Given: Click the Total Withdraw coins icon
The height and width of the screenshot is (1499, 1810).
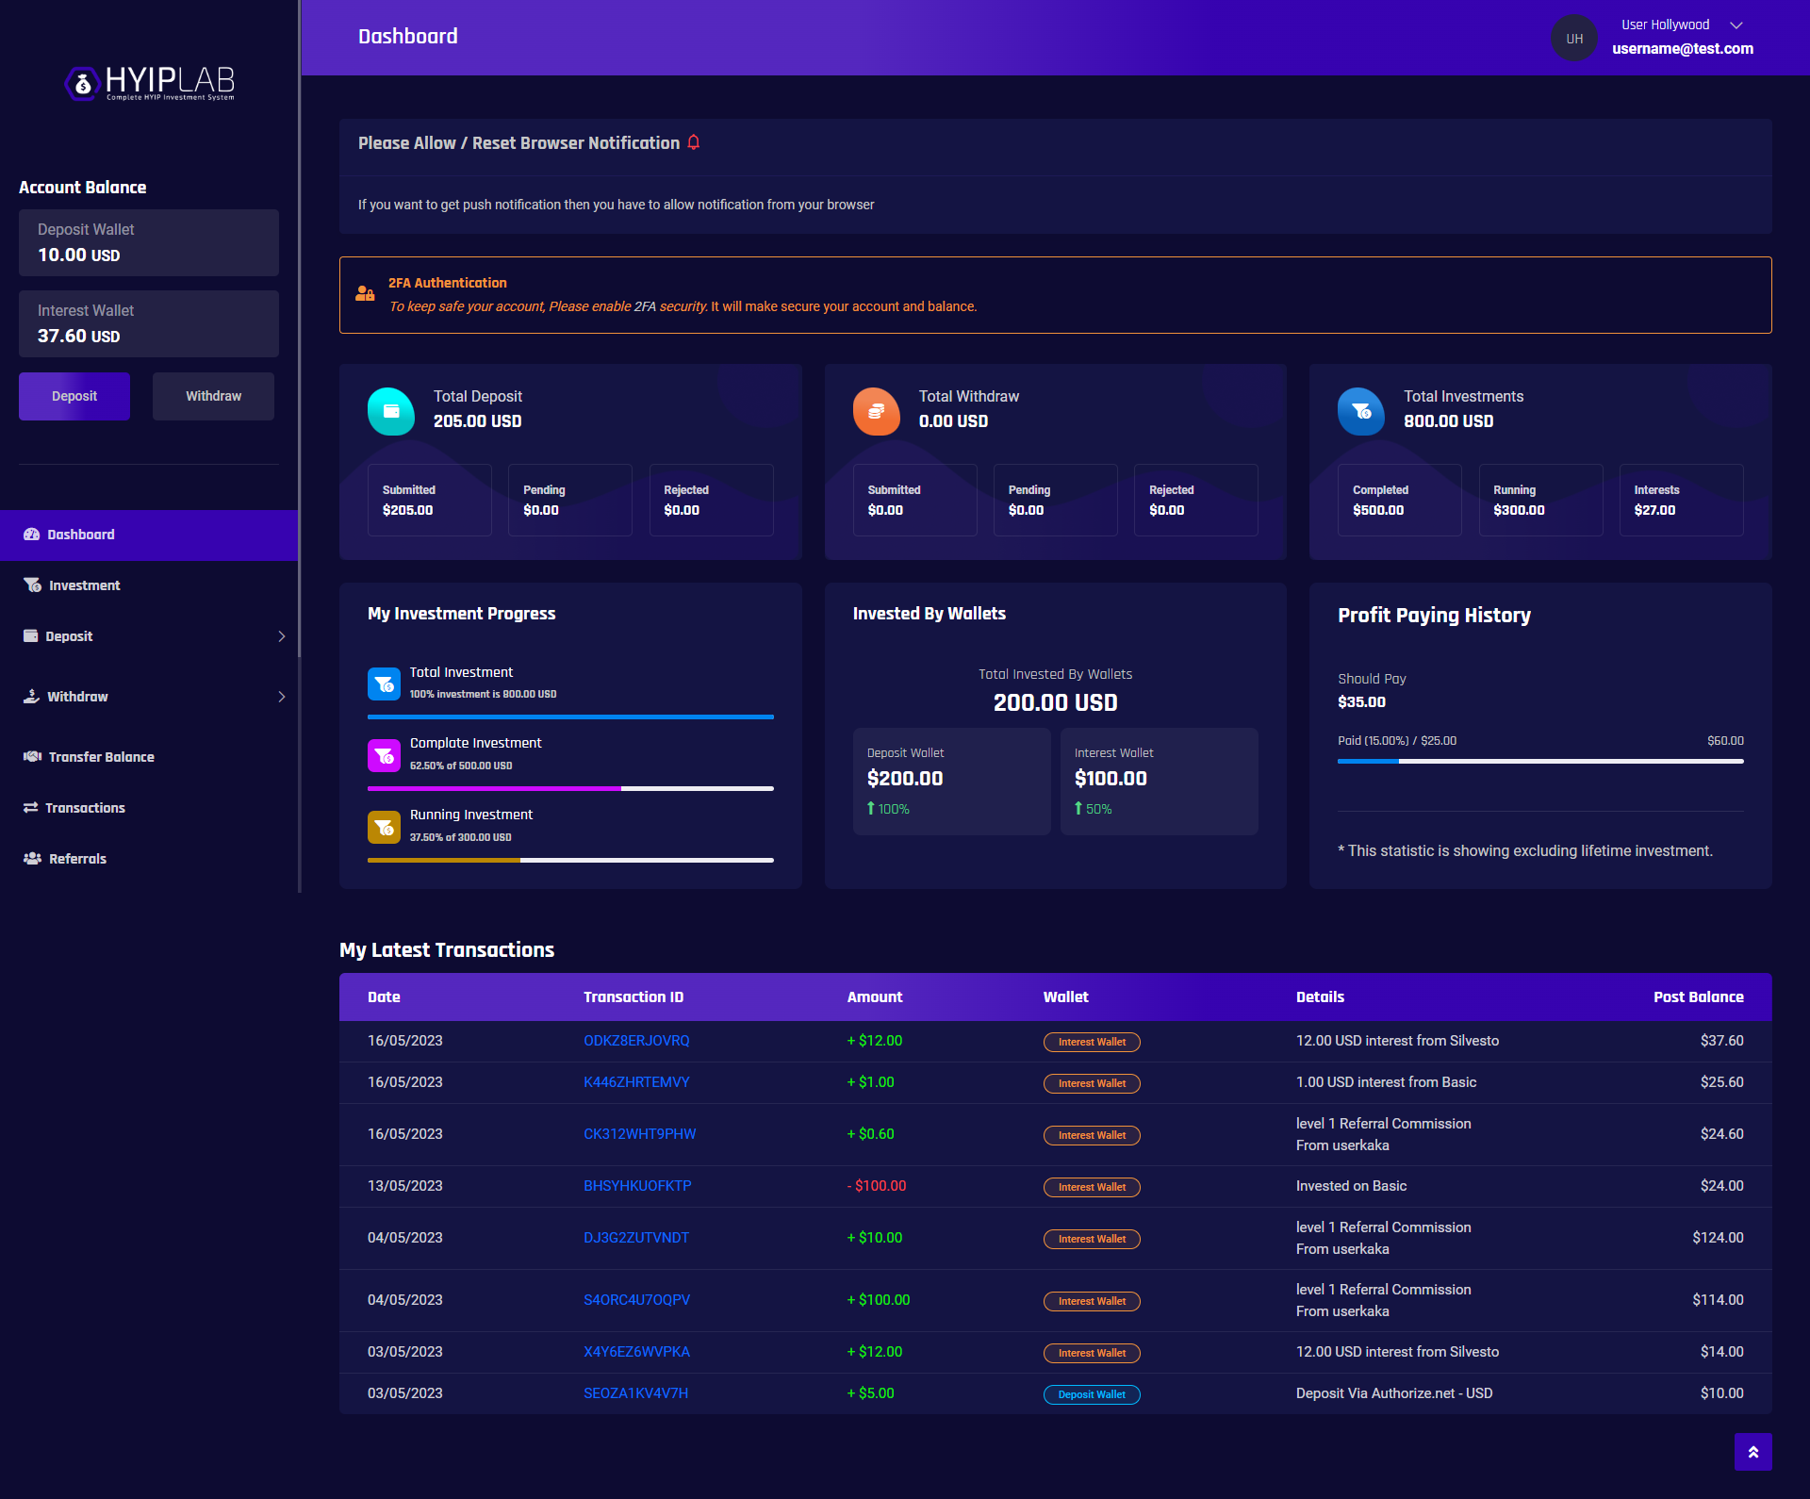Looking at the screenshot, I should point(877,411).
